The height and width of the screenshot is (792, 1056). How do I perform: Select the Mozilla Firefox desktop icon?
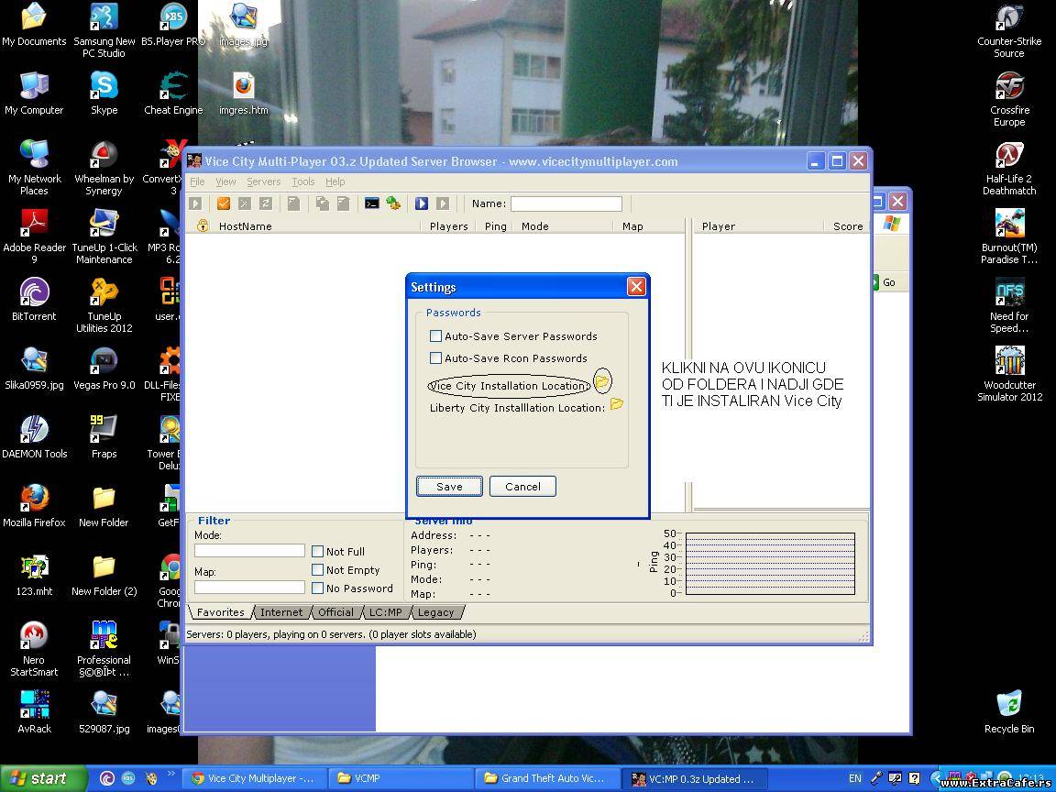click(34, 505)
